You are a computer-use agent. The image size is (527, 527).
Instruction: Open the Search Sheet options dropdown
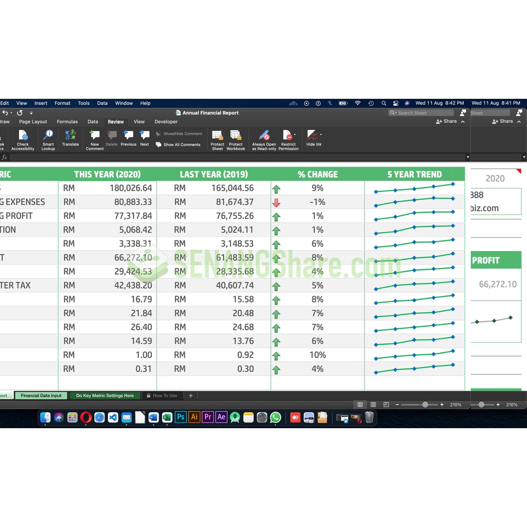click(x=393, y=113)
